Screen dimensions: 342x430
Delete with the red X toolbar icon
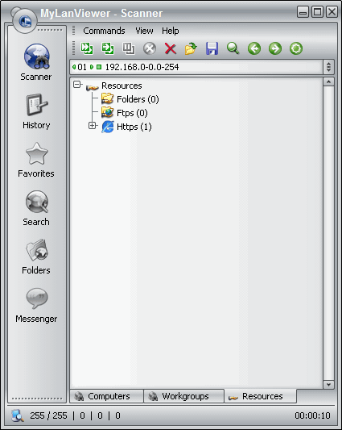tap(170, 48)
